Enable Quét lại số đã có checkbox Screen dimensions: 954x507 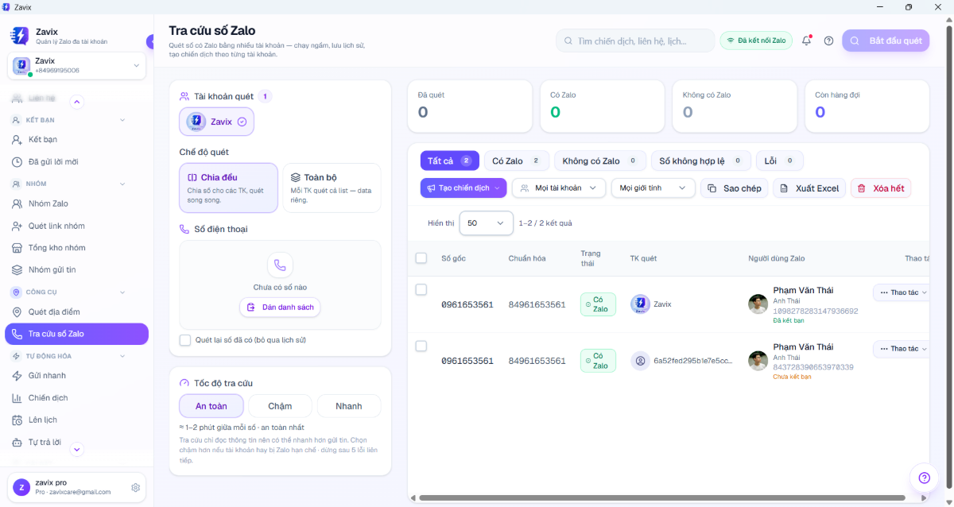[x=185, y=340]
